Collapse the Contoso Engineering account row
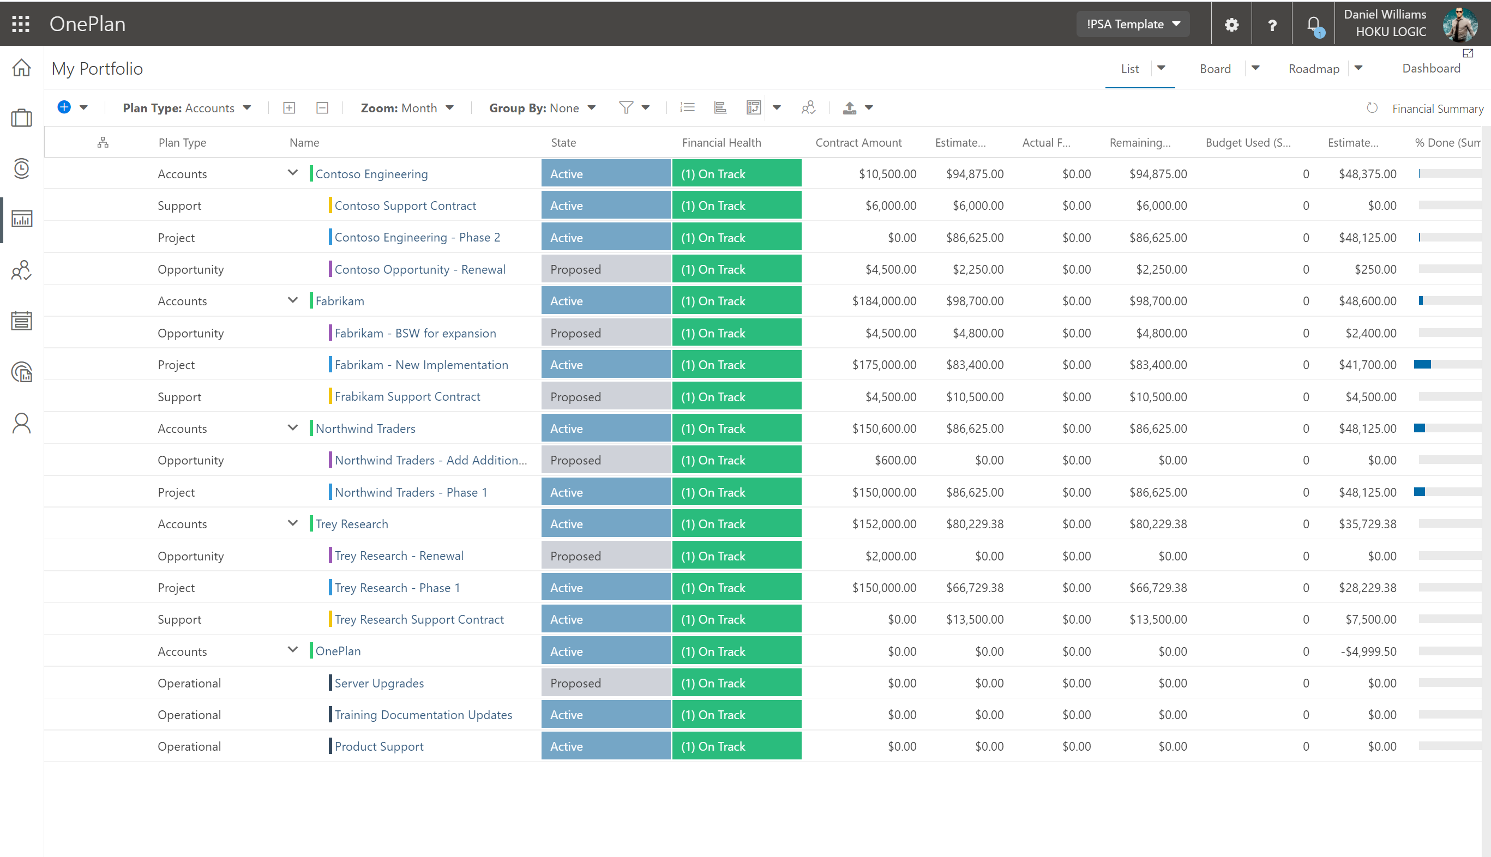This screenshot has width=1491, height=857. click(x=292, y=173)
